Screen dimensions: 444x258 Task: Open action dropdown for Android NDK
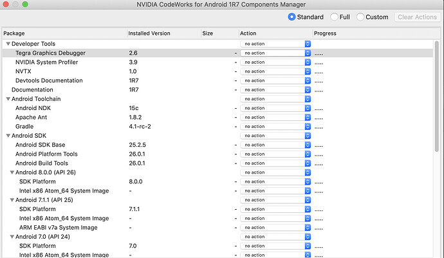click(275, 108)
